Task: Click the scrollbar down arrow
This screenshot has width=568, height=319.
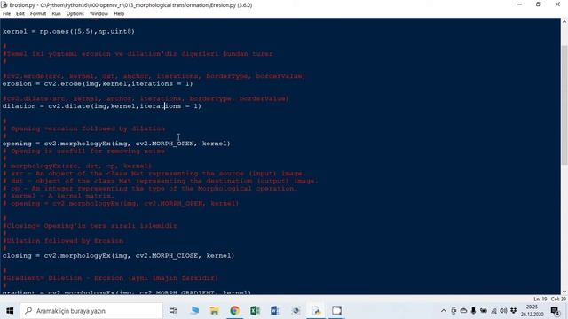Action: point(564,292)
